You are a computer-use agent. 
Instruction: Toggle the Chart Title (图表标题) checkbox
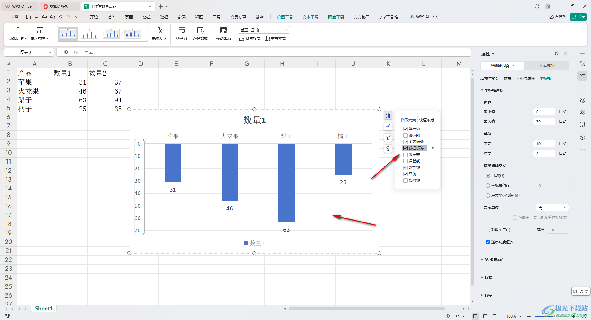(405, 142)
